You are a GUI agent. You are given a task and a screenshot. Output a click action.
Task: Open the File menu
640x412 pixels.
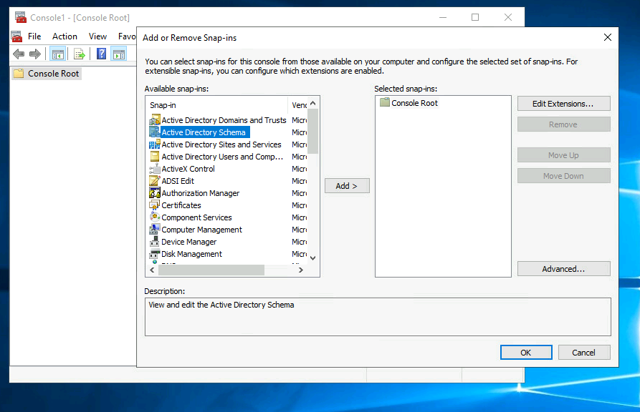point(34,36)
